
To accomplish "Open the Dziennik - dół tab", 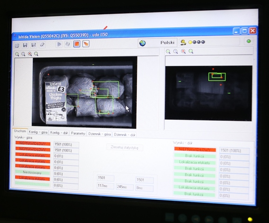I will pos(125,135).
